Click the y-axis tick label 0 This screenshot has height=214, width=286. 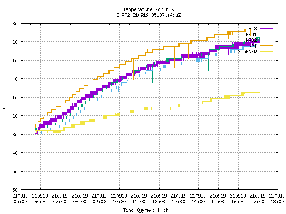[x=17, y=79]
